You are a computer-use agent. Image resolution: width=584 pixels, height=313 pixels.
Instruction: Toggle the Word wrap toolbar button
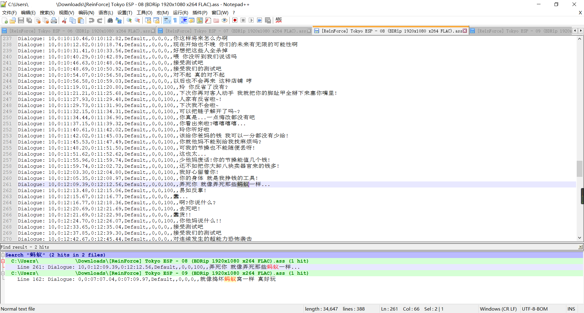coord(167,20)
